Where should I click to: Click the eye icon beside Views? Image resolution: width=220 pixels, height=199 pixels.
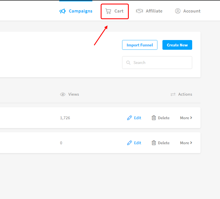63,94
